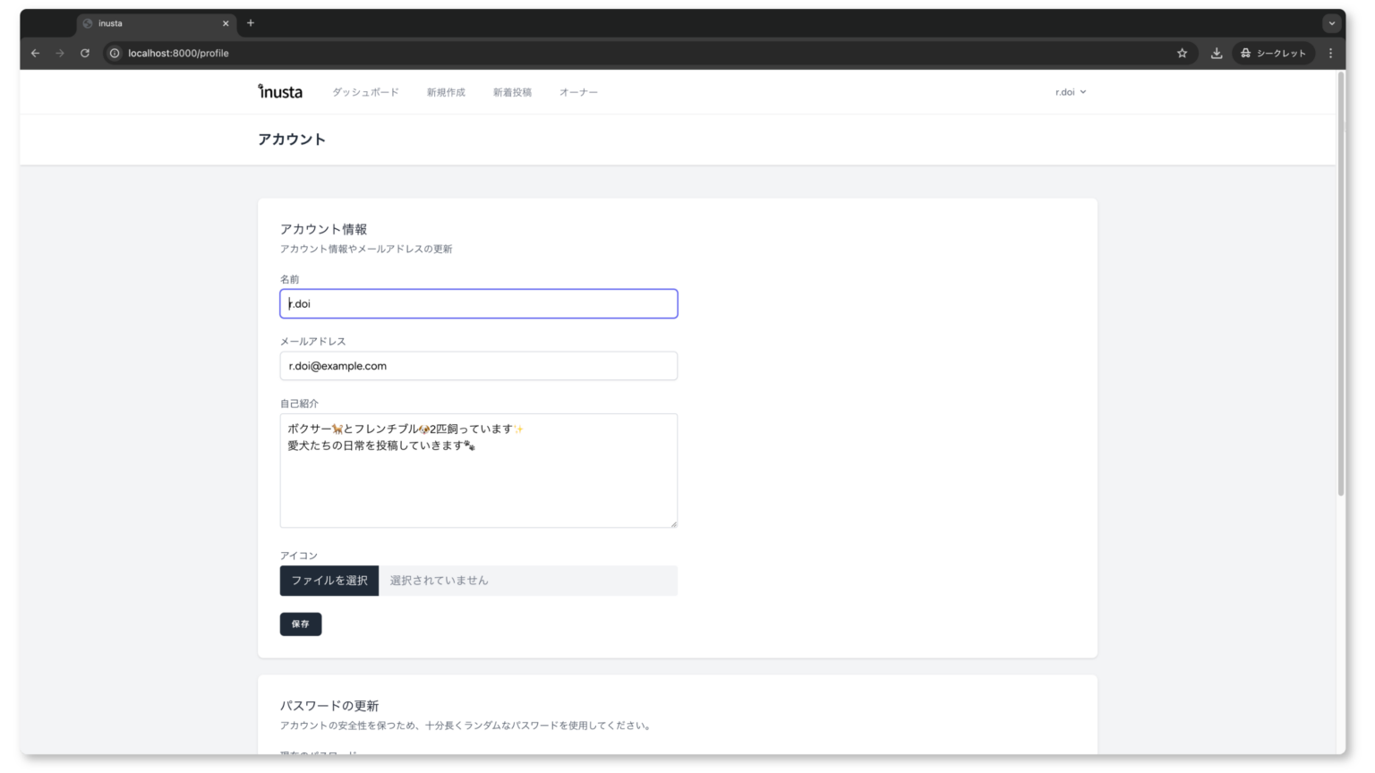1375x773 pixels.
Task: Close the inusta browser tab
Action: tap(226, 23)
